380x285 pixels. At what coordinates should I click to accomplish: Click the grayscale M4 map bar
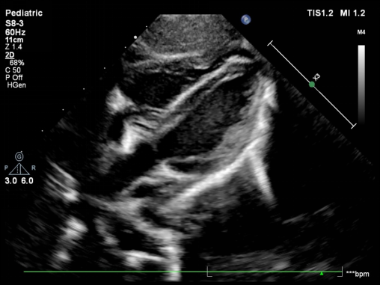click(x=361, y=84)
